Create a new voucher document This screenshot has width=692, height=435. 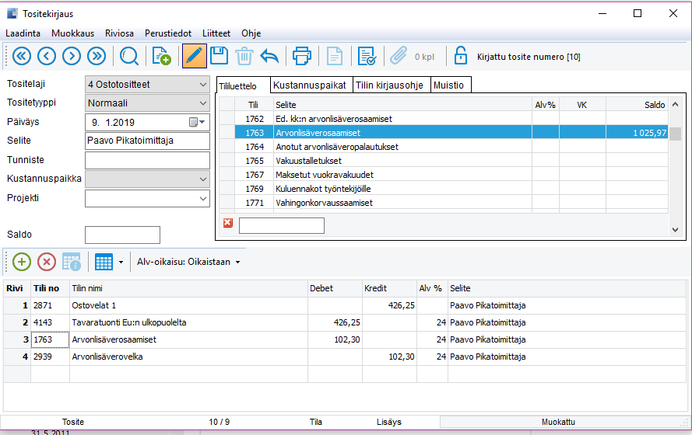pos(161,56)
